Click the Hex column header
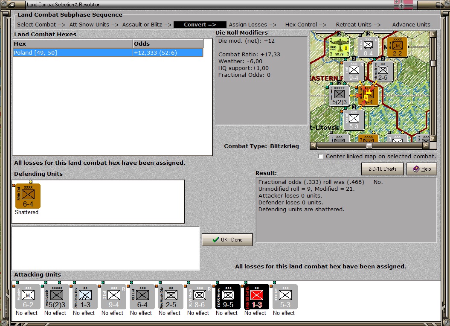Image resolution: width=450 pixels, height=326 pixels. coord(73,44)
